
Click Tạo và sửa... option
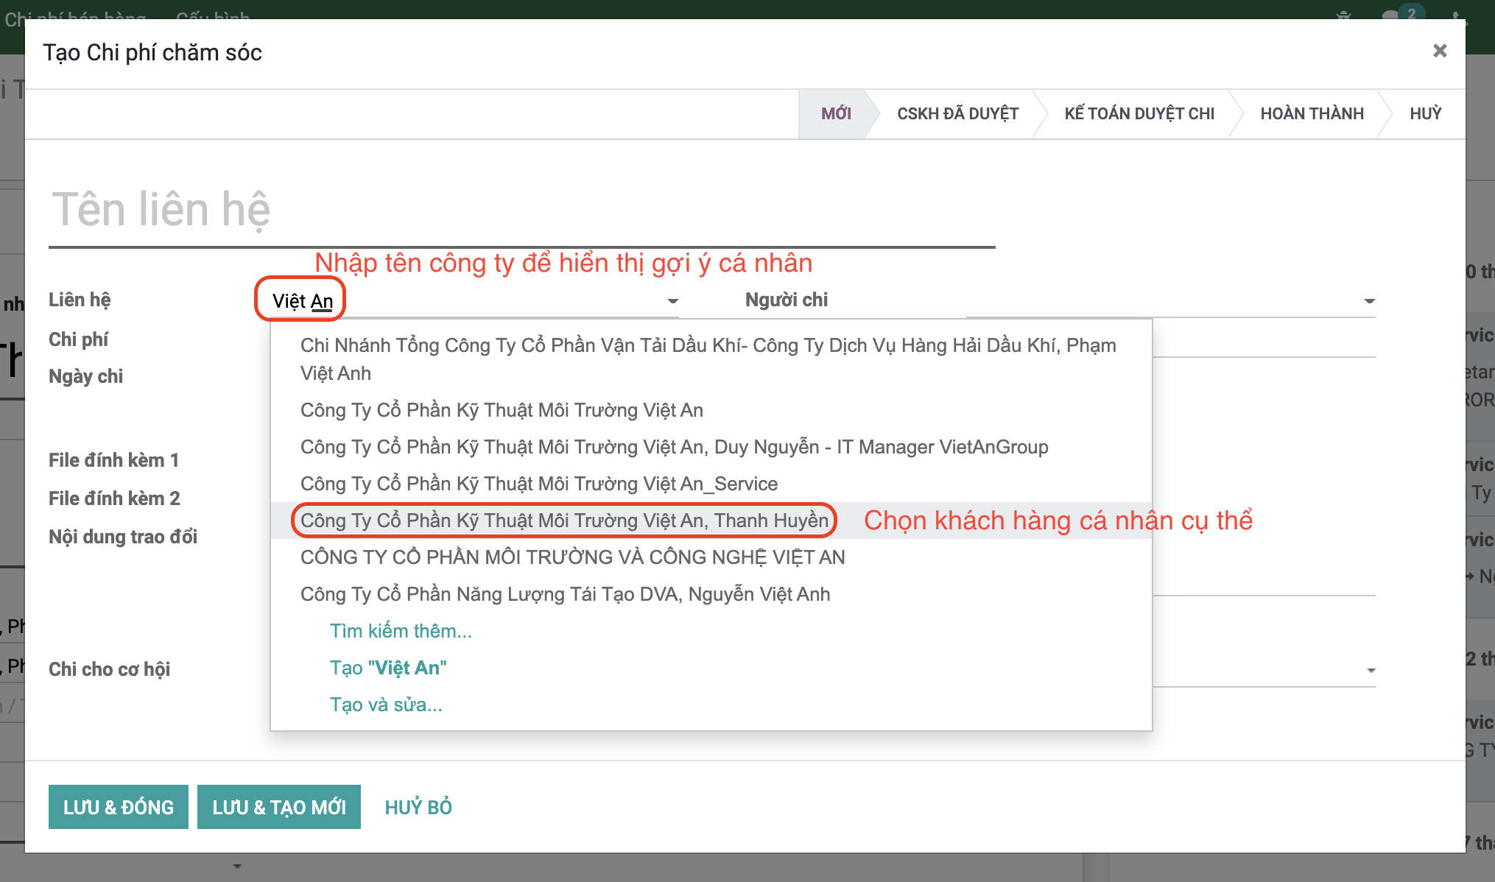tap(385, 705)
